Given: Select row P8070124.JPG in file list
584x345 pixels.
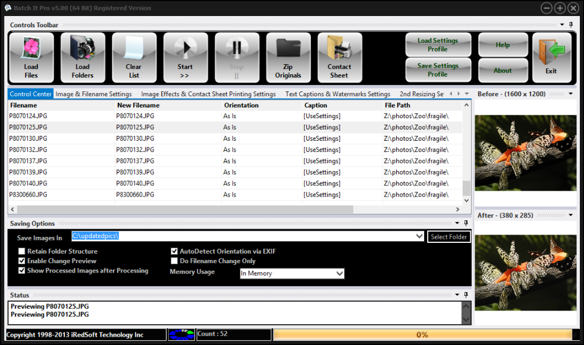Looking at the screenshot, I should 236,116.
